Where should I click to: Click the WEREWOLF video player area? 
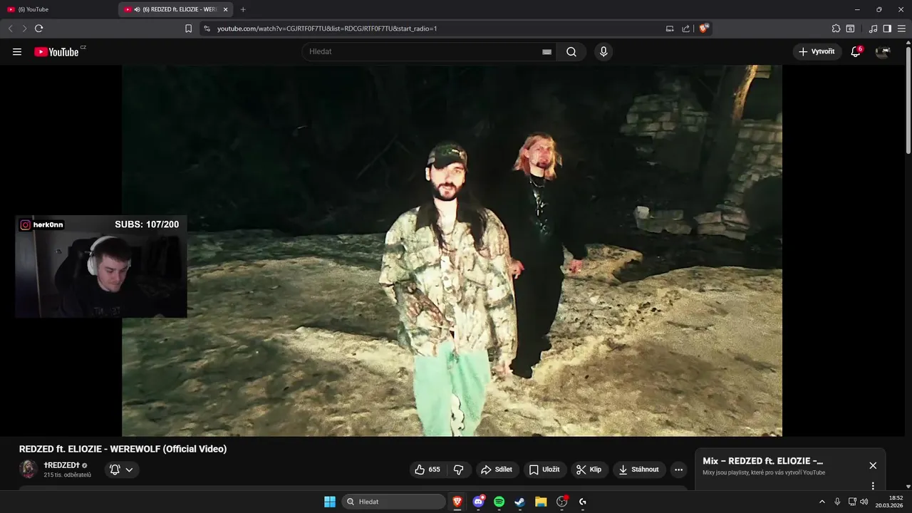point(452,251)
